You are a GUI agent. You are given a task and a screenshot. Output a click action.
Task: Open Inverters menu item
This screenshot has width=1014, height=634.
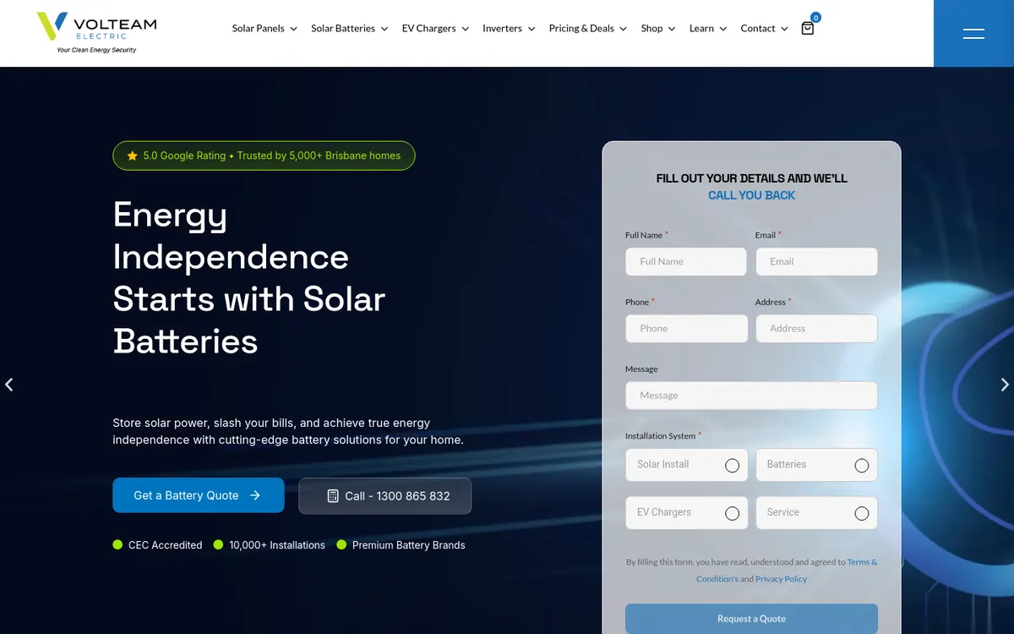pyautogui.click(x=503, y=28)
